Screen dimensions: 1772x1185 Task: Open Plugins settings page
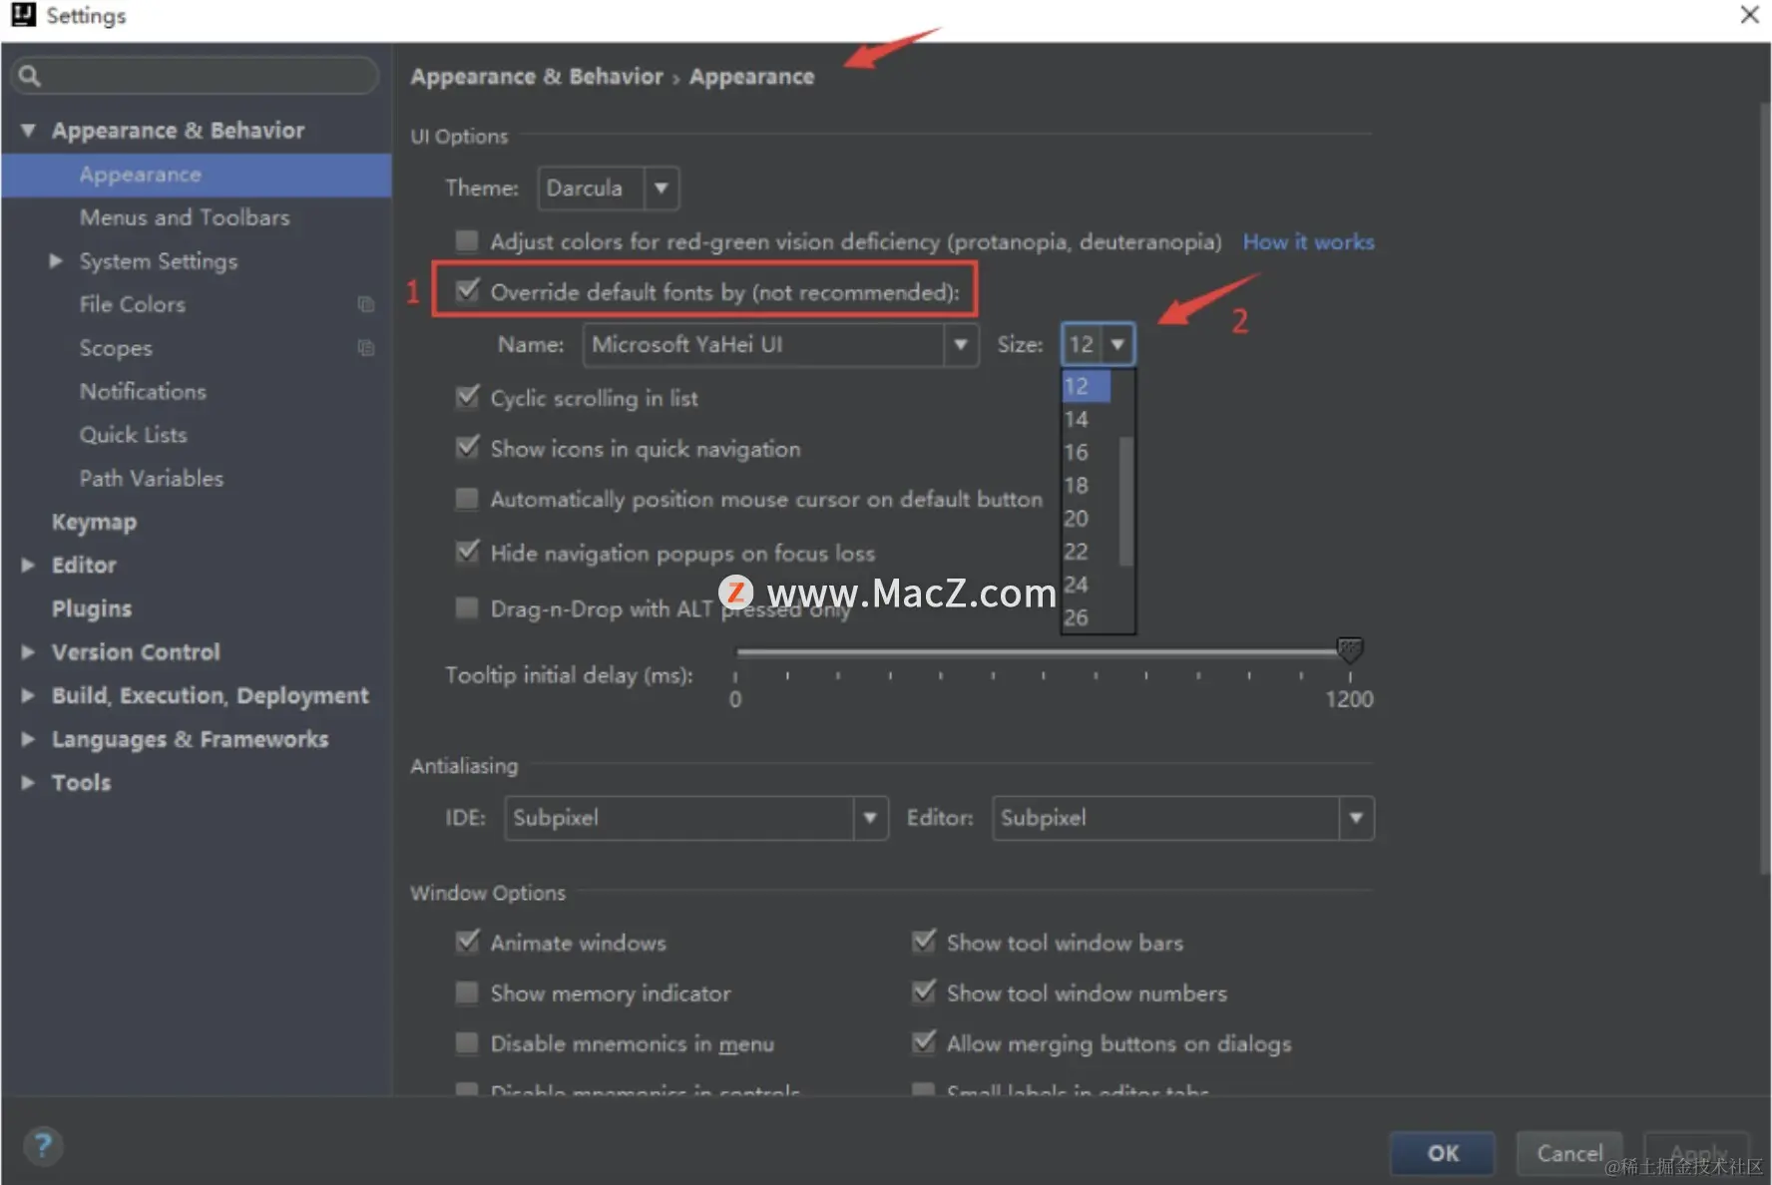[x=92, y=608]
